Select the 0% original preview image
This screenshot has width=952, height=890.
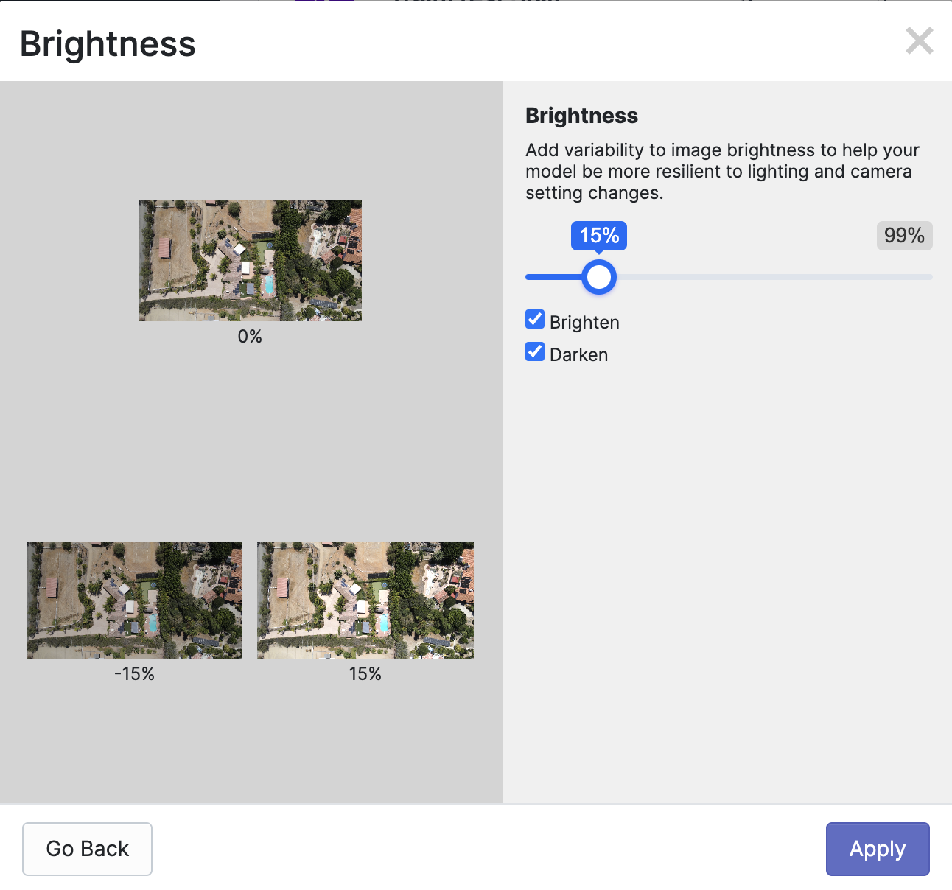[250, 261]
